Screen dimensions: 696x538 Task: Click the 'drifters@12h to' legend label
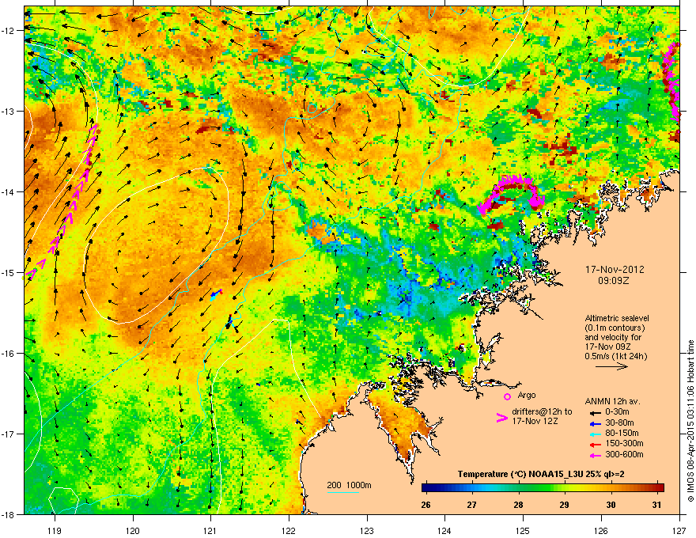point(542,412)
